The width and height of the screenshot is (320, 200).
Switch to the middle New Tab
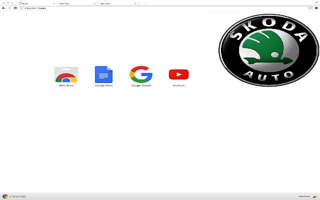76,3
